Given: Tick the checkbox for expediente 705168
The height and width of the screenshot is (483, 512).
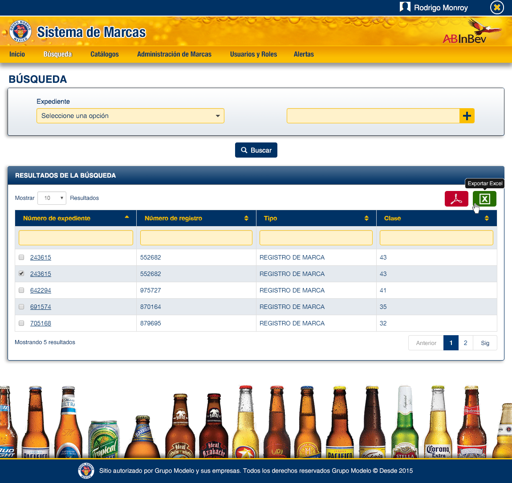Looking at the screenshot, I should (21, 323).
